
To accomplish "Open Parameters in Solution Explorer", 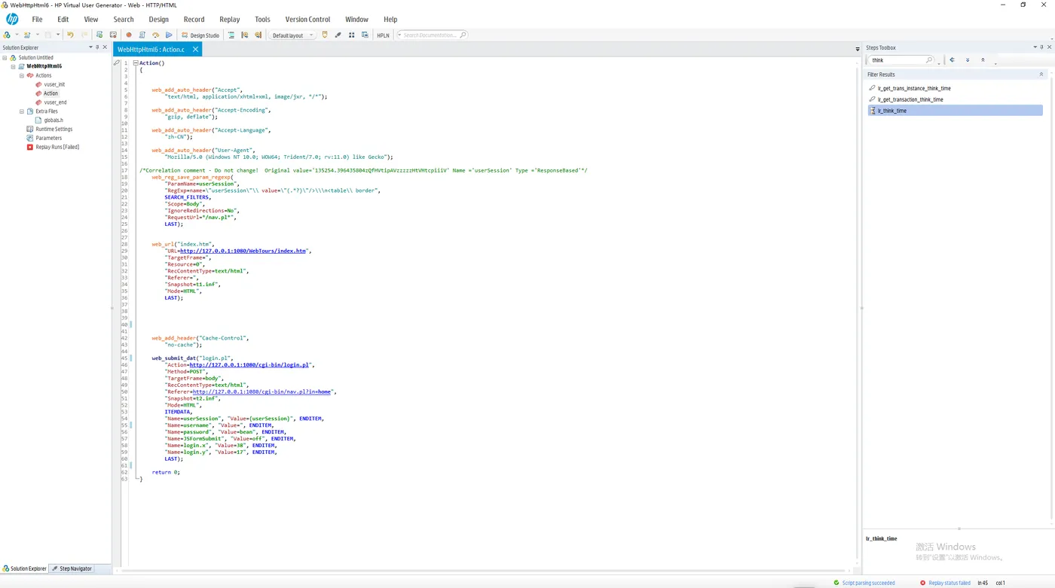I will coord(49,139).
